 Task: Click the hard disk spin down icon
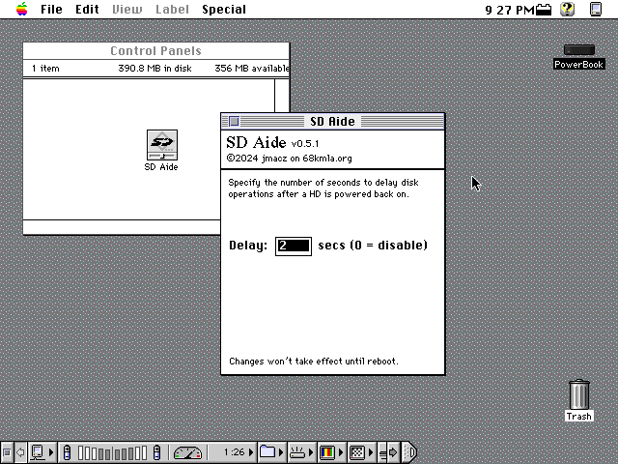[297, 452]
